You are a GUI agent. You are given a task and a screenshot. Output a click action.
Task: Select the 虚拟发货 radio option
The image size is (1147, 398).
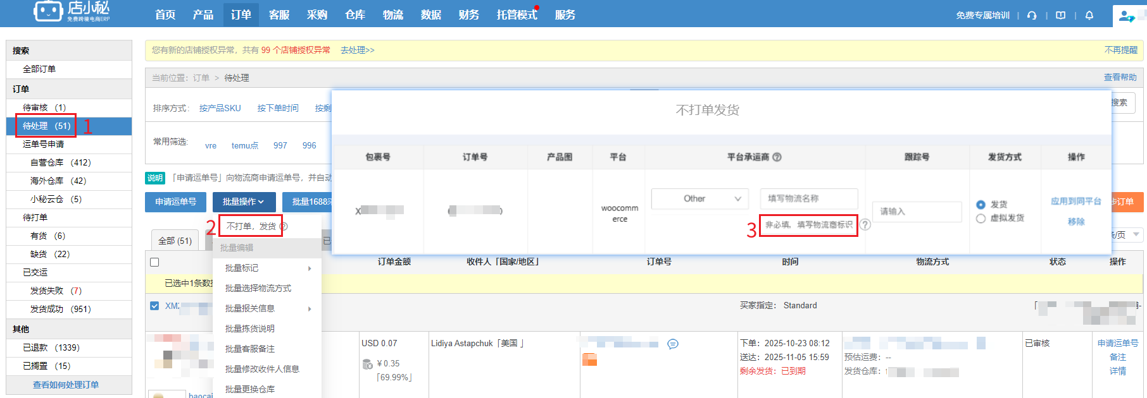coord(981,219)
